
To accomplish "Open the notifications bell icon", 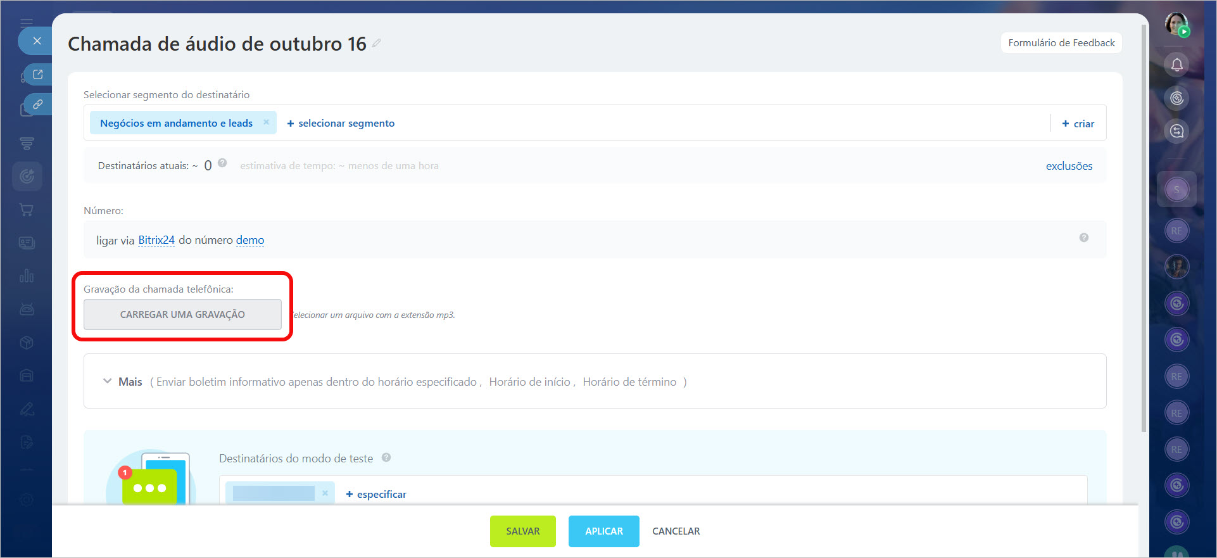I will tap(1176, 65).
